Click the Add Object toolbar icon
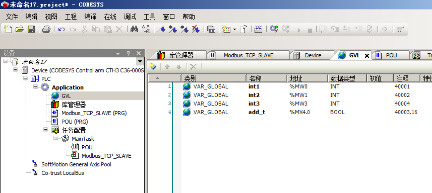This screenshot has width=432, height=193. pyautogui.click(x=226, y=29)
